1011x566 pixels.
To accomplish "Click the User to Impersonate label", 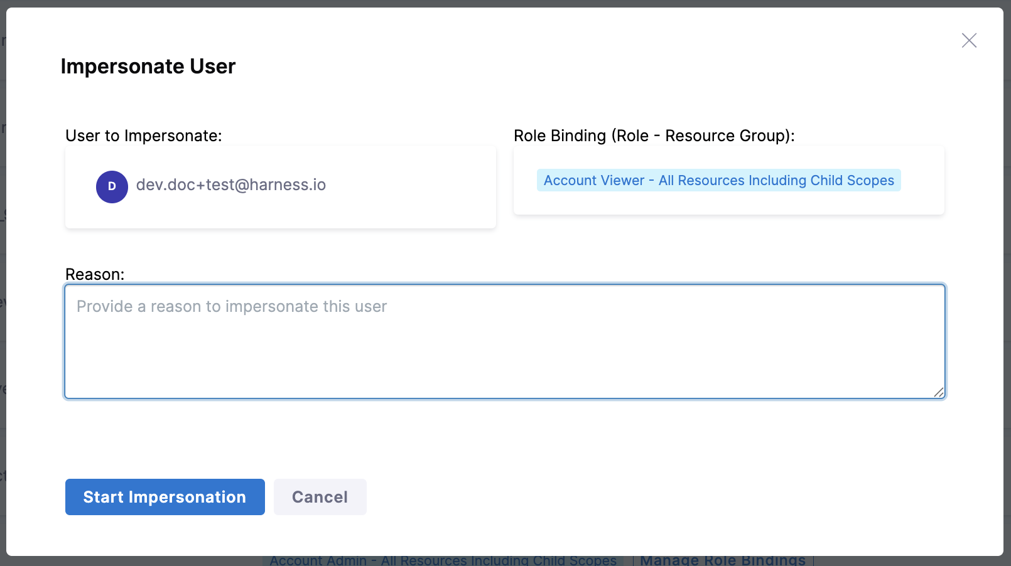I will click(x=144, y=136).
